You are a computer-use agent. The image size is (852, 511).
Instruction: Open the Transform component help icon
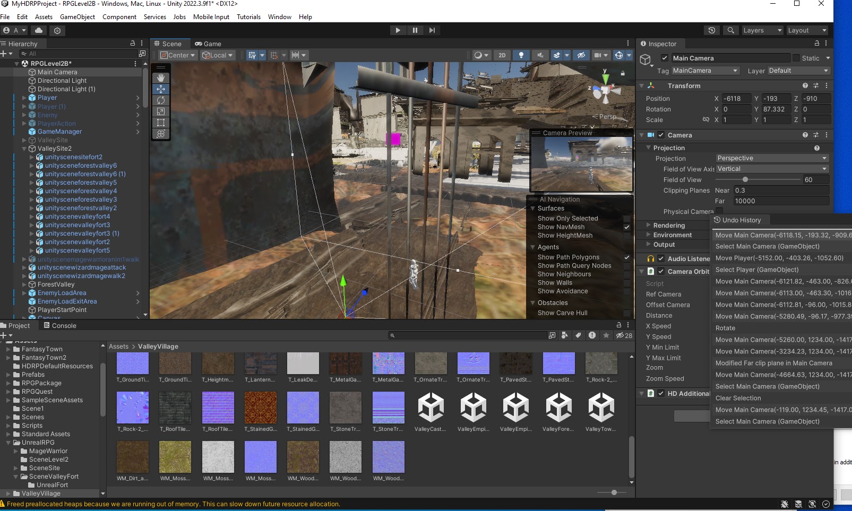805,85
